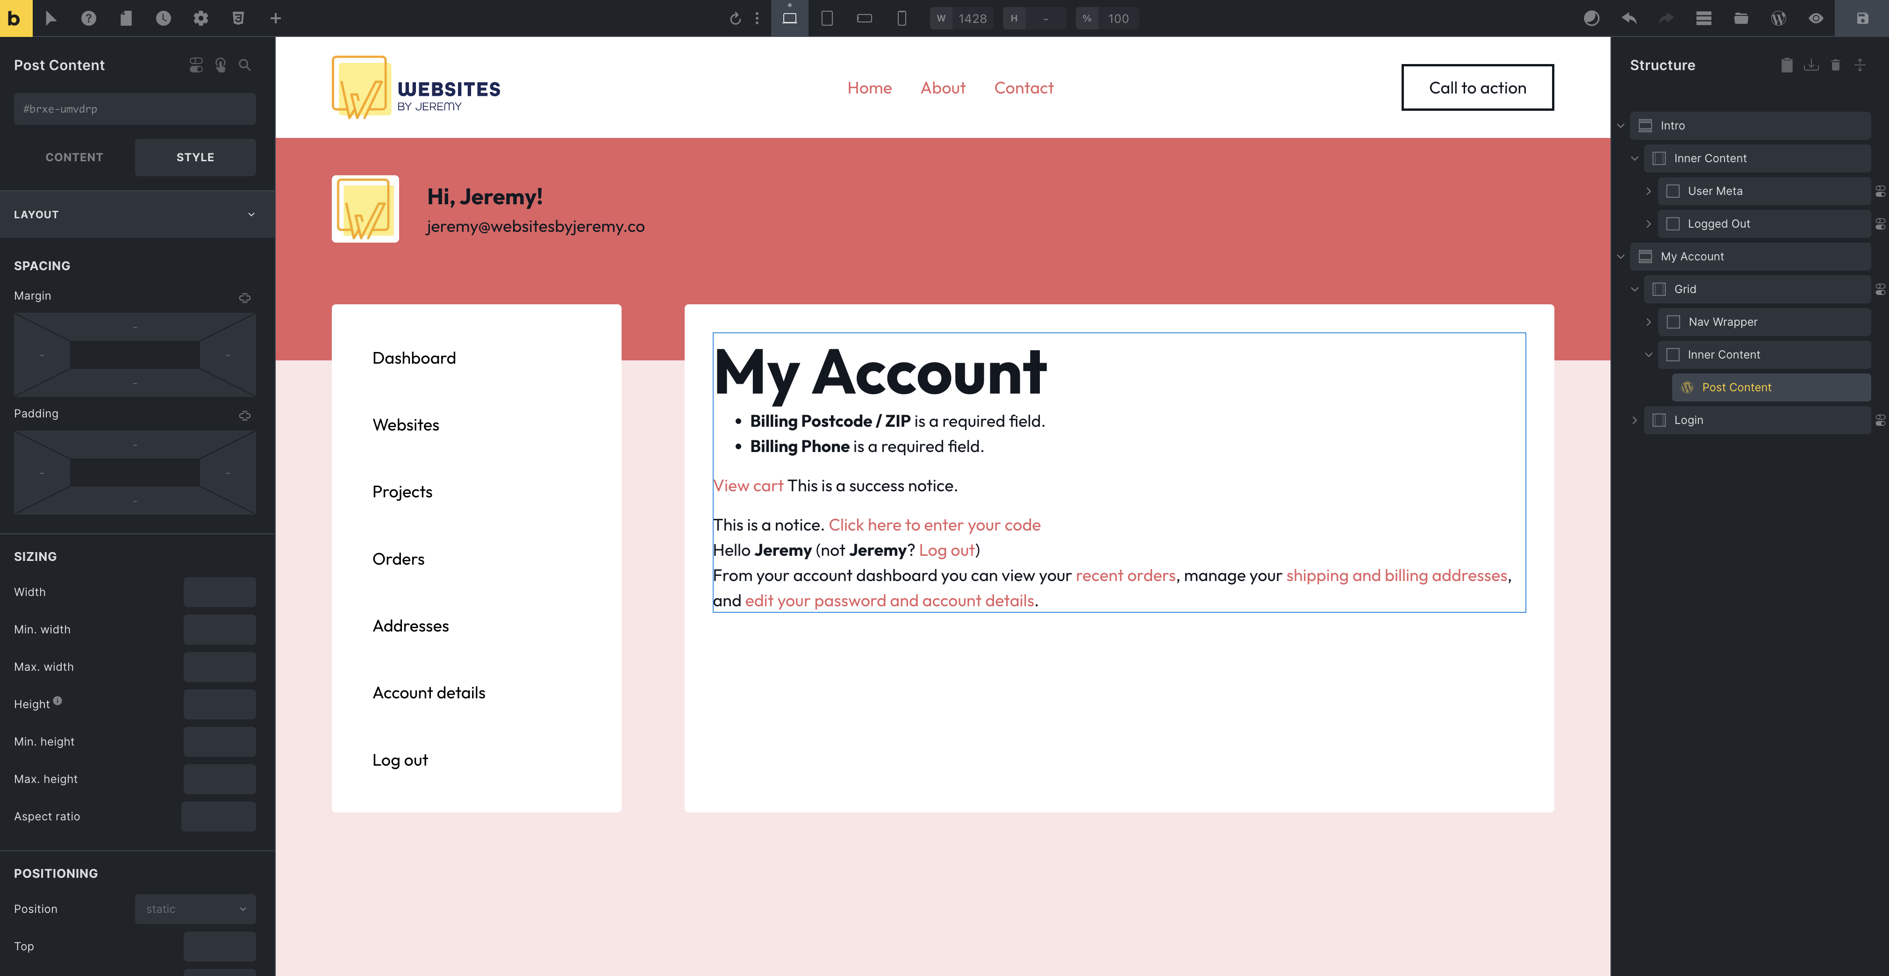Image resolution: width=1889 pixels, height=976 pixels.
Task: Select the Post Content item in Structure tree
Action: (x=1771, y=387)
